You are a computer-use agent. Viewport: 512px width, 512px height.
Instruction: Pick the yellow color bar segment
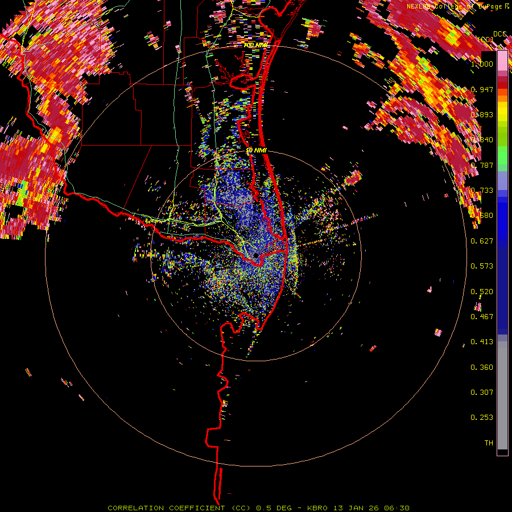point(502,110)
